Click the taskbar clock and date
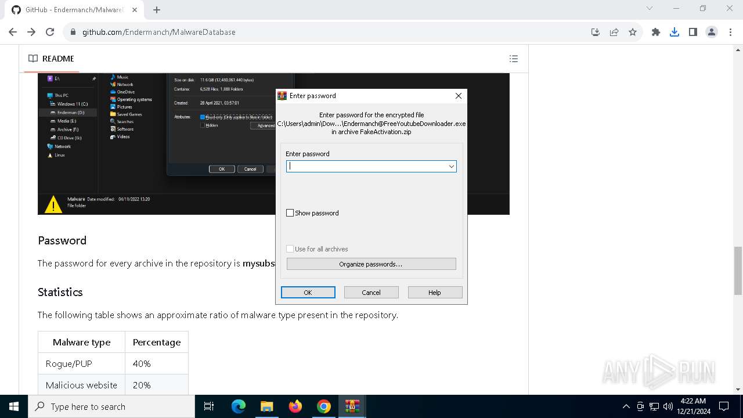The width and height of the screenshot is (743, 418). coord(694,406)
